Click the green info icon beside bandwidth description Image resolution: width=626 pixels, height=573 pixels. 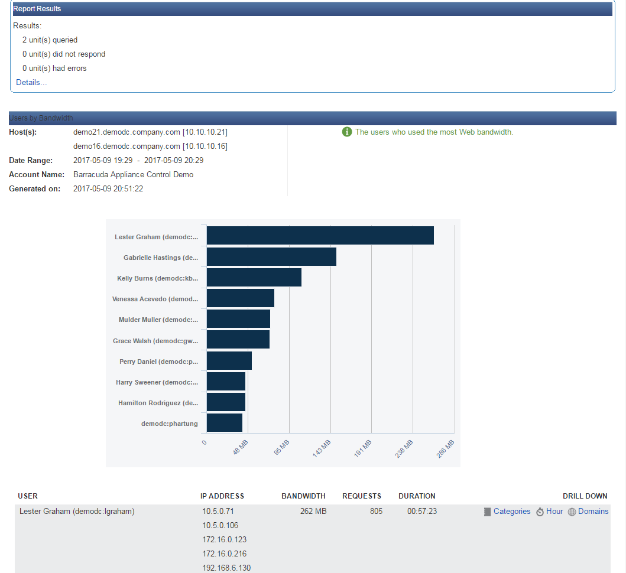(x=347, y=132)
